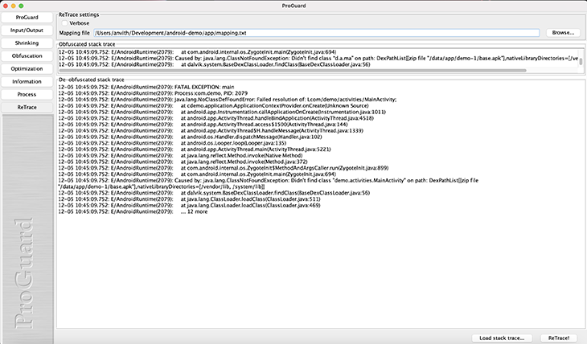Viewport: 587px width, 344px height.
Task: Open the ProGuard tab
Action: (27, 17)
